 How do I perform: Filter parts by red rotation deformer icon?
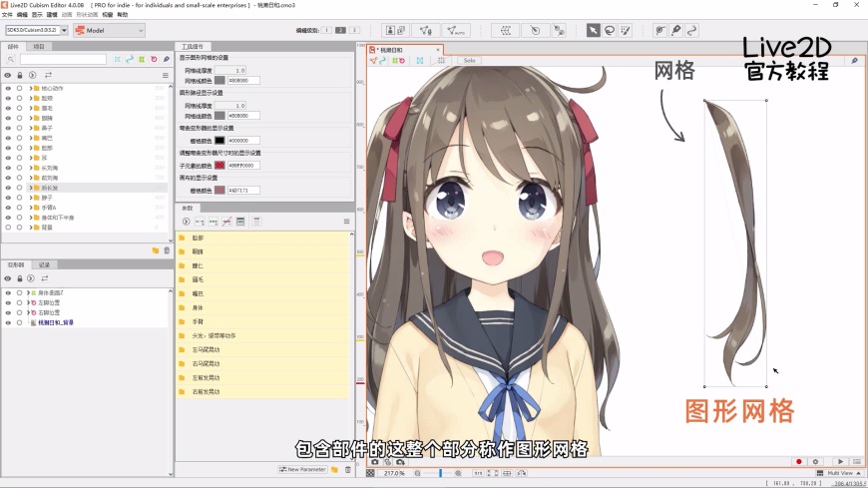pyautogui.click(x=154, y=59)
